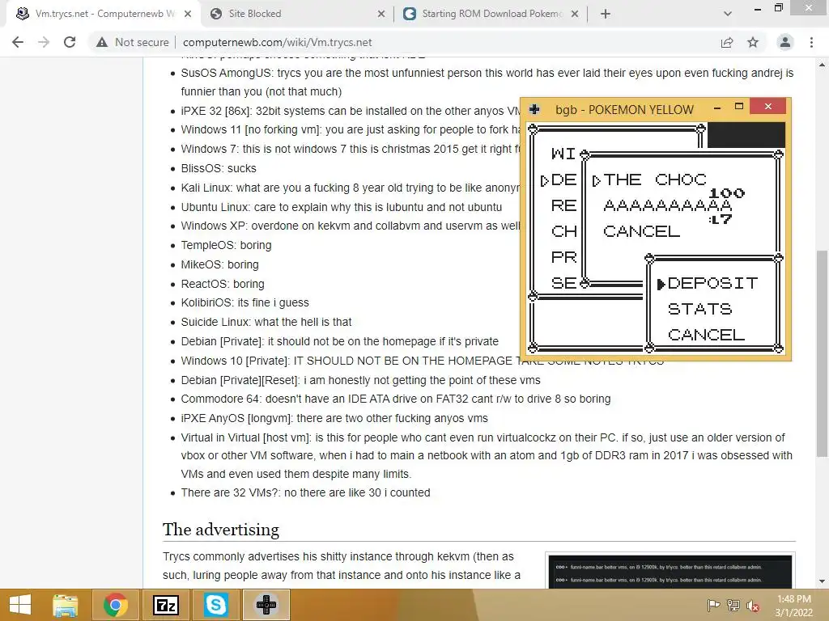Open the Windows Start button
The image size is (829, 621).
tap(20, 605)
